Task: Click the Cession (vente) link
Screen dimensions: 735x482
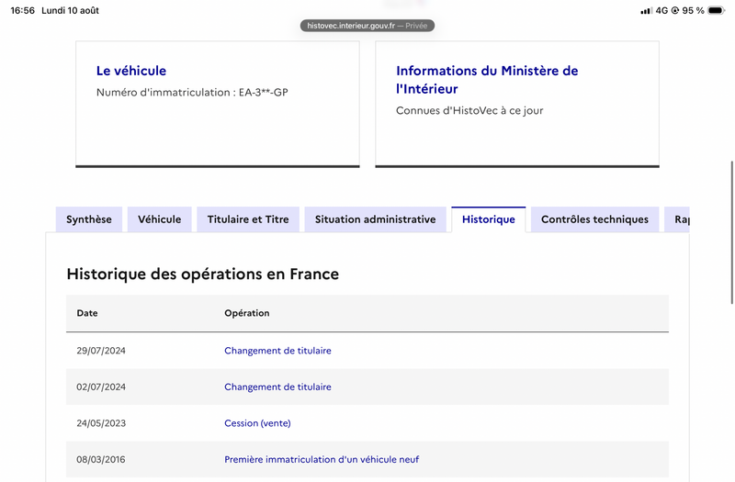Action: point(257,423)
